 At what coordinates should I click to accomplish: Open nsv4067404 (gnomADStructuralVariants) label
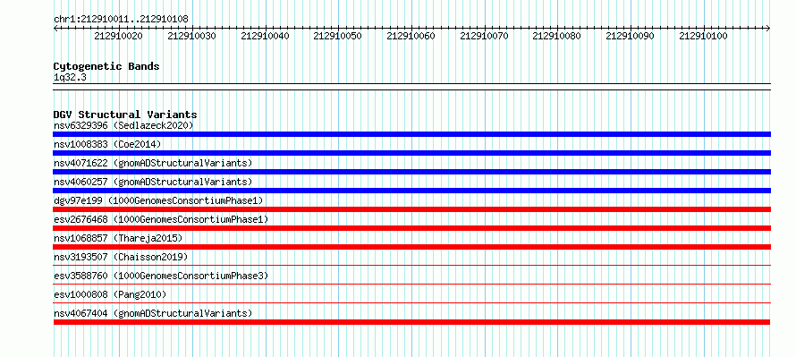click(153, 313)
